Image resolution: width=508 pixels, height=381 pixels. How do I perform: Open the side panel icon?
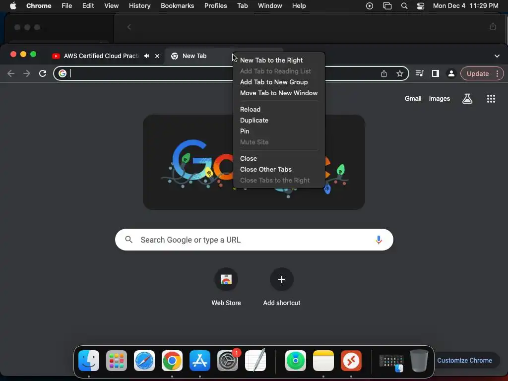tap(436, 73)
